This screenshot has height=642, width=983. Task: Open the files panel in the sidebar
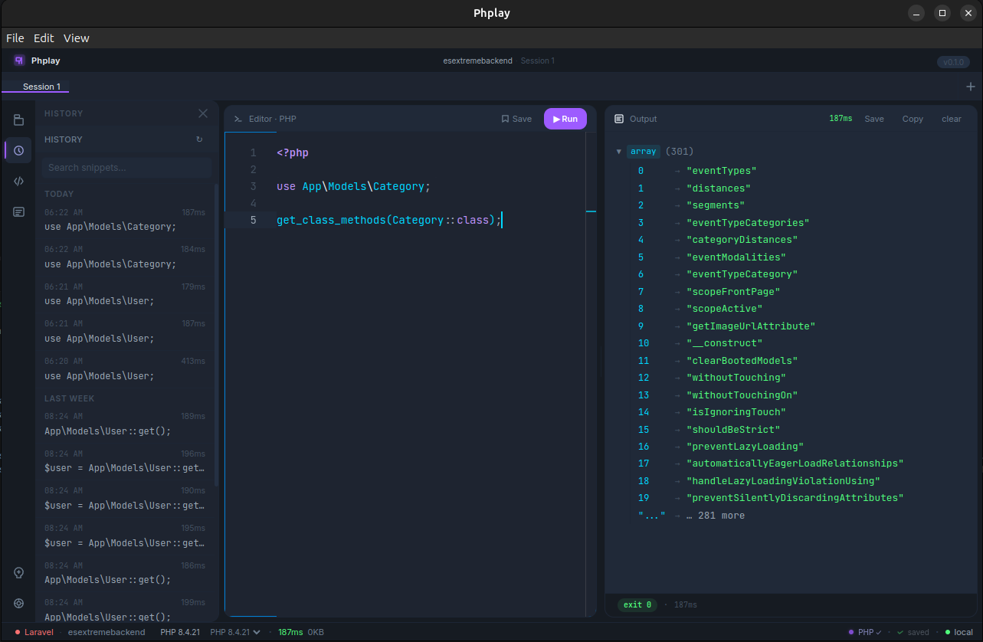click(x=18, y=120)
